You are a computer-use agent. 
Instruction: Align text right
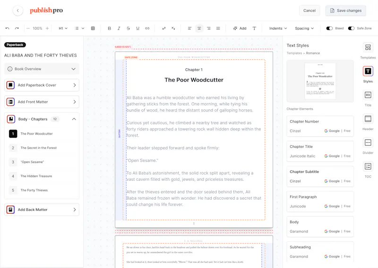pos(208,28)
